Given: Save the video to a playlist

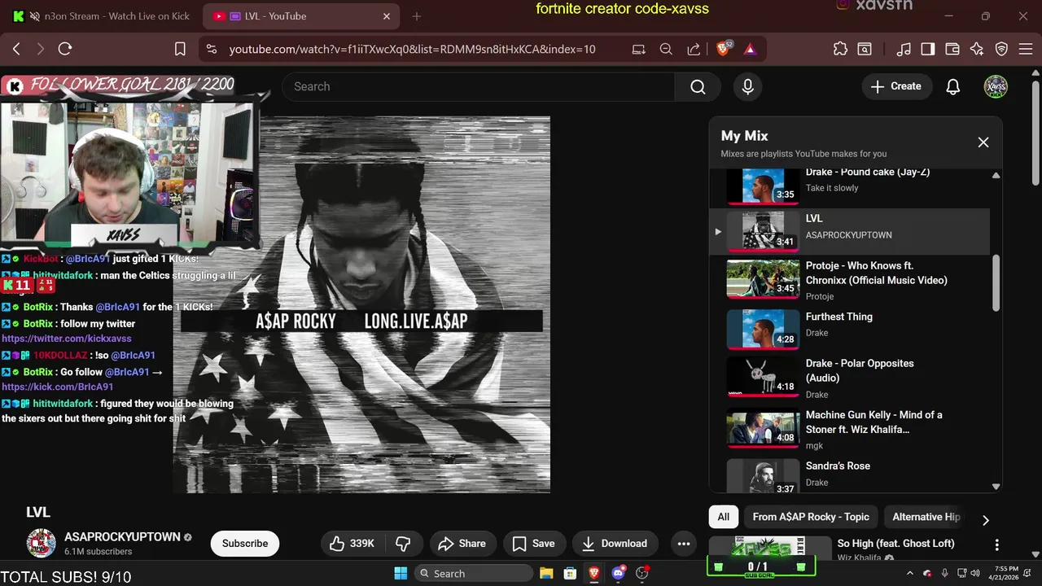Looking at the screenshot, I should (x=533, y=544).
